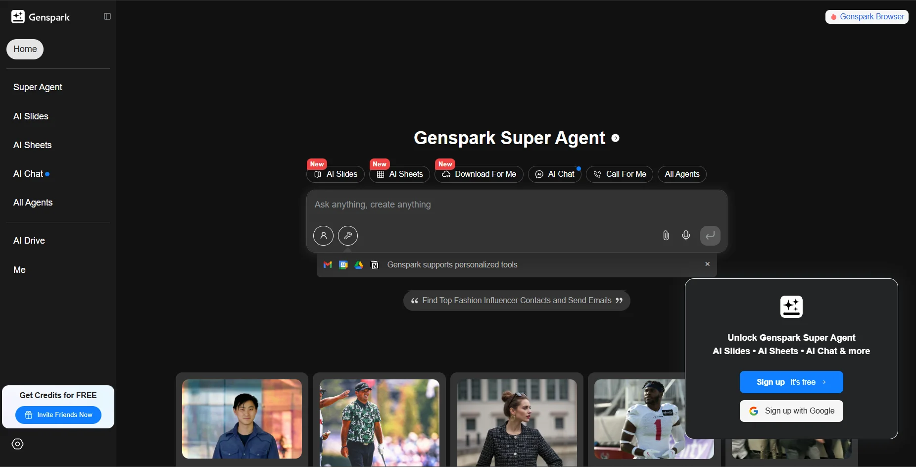Collapse the sidebar with the panel toggle icon

107,16
